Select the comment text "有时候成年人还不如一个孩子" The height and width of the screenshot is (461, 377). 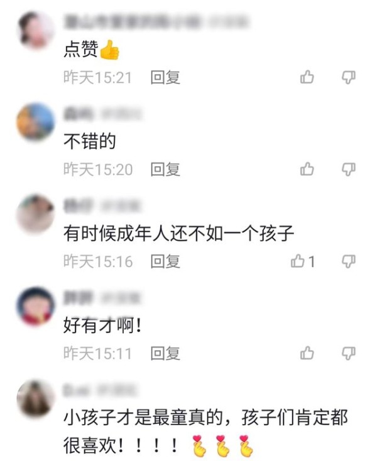tap(179, 233)
